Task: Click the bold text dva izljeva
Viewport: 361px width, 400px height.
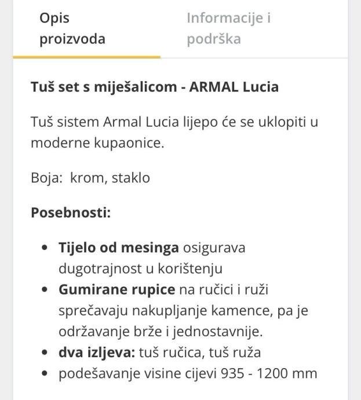Action: [96, 352]
